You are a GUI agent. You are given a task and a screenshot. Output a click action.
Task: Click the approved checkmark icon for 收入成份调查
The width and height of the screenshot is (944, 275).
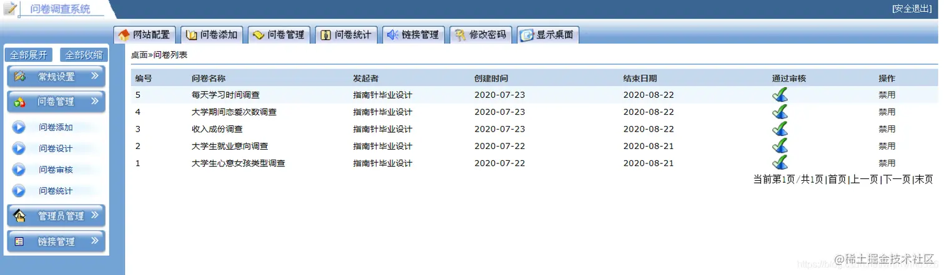779,128
